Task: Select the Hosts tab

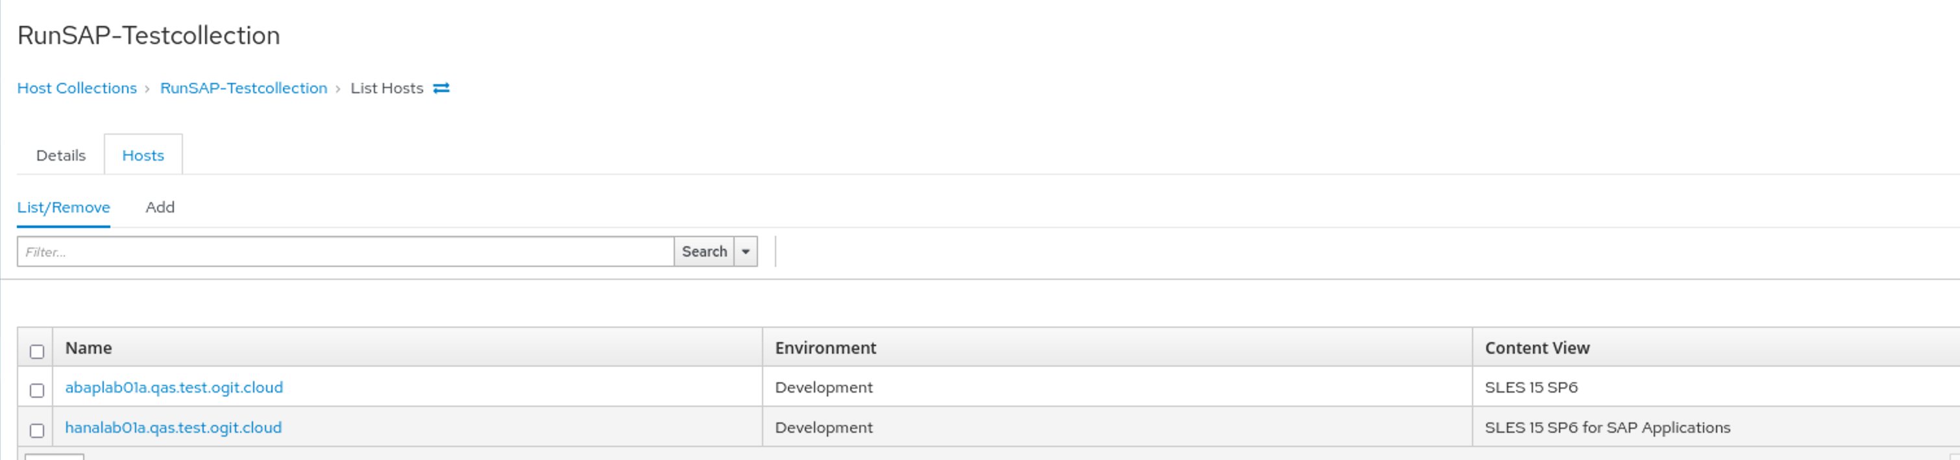Action: [143, 155]
